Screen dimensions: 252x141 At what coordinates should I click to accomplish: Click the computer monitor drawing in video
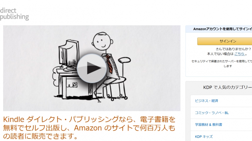[x=69, y=53]
